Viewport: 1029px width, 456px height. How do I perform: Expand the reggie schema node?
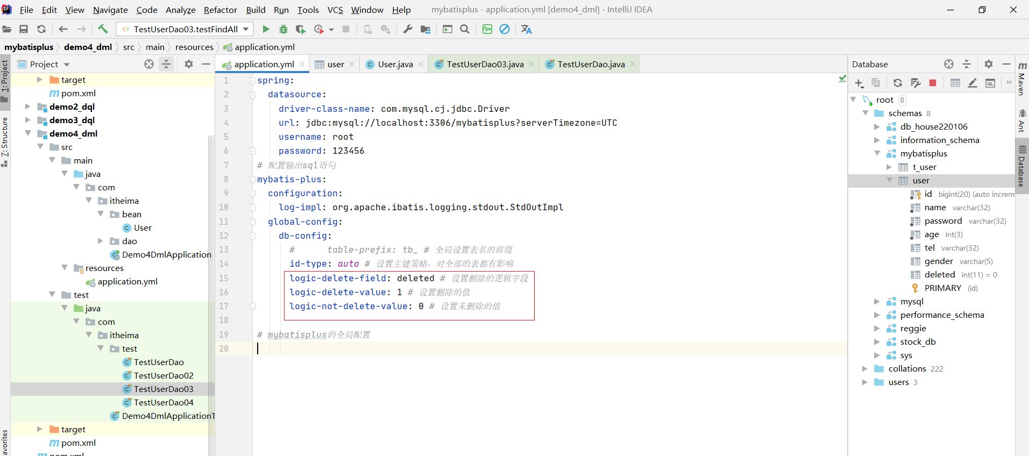pos(877,329)
